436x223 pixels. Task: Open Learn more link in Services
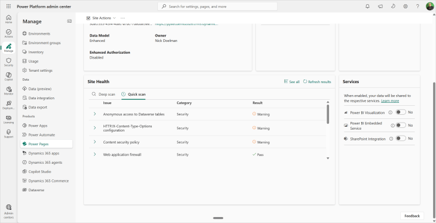(x=390, y=101)
